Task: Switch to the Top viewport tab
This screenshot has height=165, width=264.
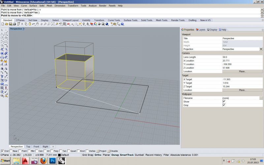Action: point(28,147)
